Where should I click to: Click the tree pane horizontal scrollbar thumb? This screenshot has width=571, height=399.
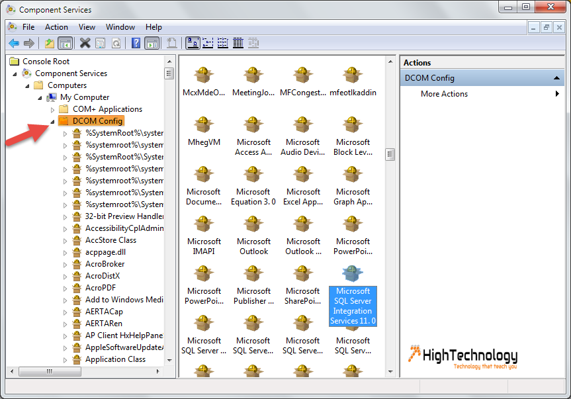point(50,371)
